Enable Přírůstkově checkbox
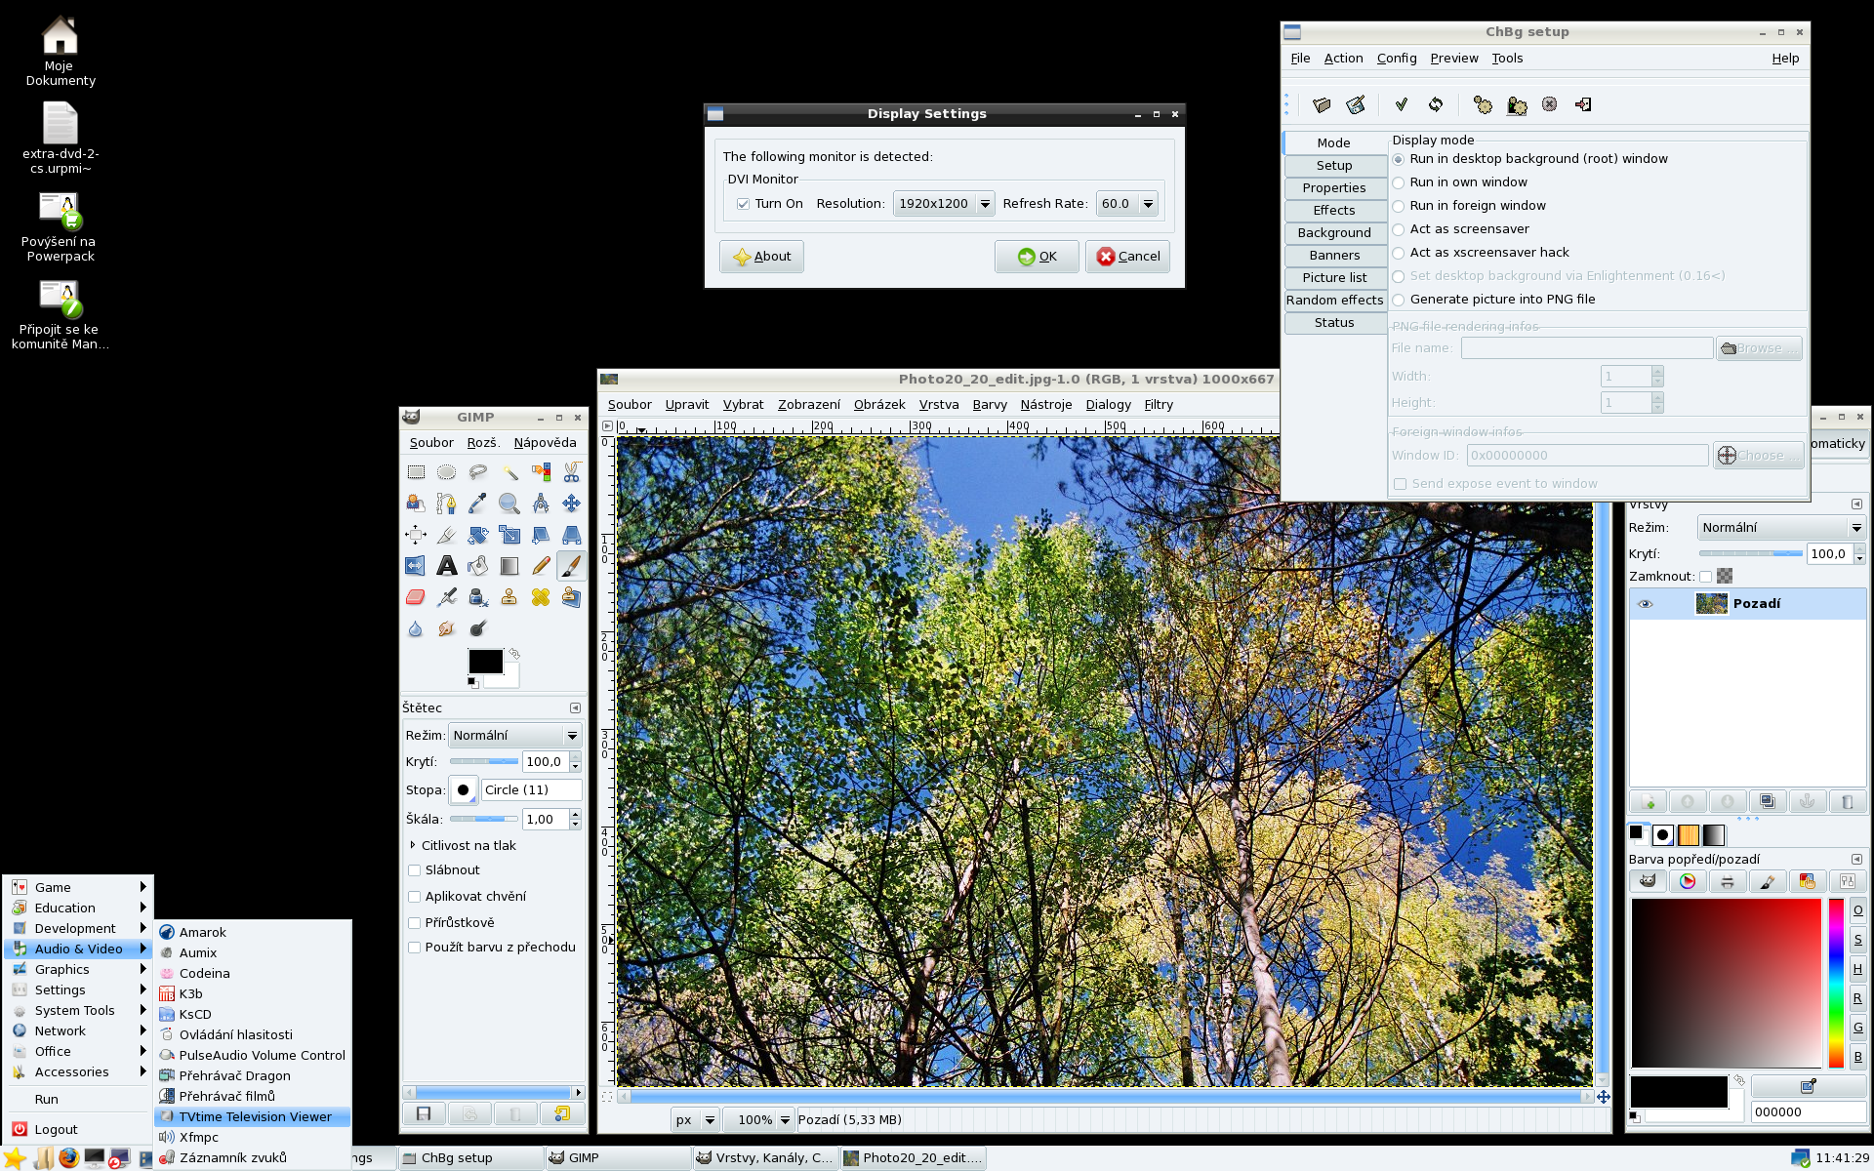This screenshot has width=1874, height=1171. pos(415,923)
